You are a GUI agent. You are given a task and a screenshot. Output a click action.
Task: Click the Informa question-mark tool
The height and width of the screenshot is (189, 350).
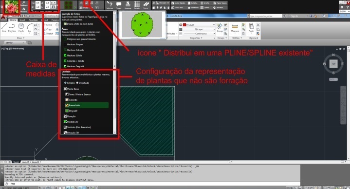tap(110, 5)
